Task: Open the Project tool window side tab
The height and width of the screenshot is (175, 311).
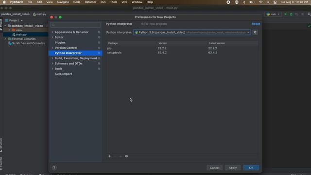Action: 1,24
